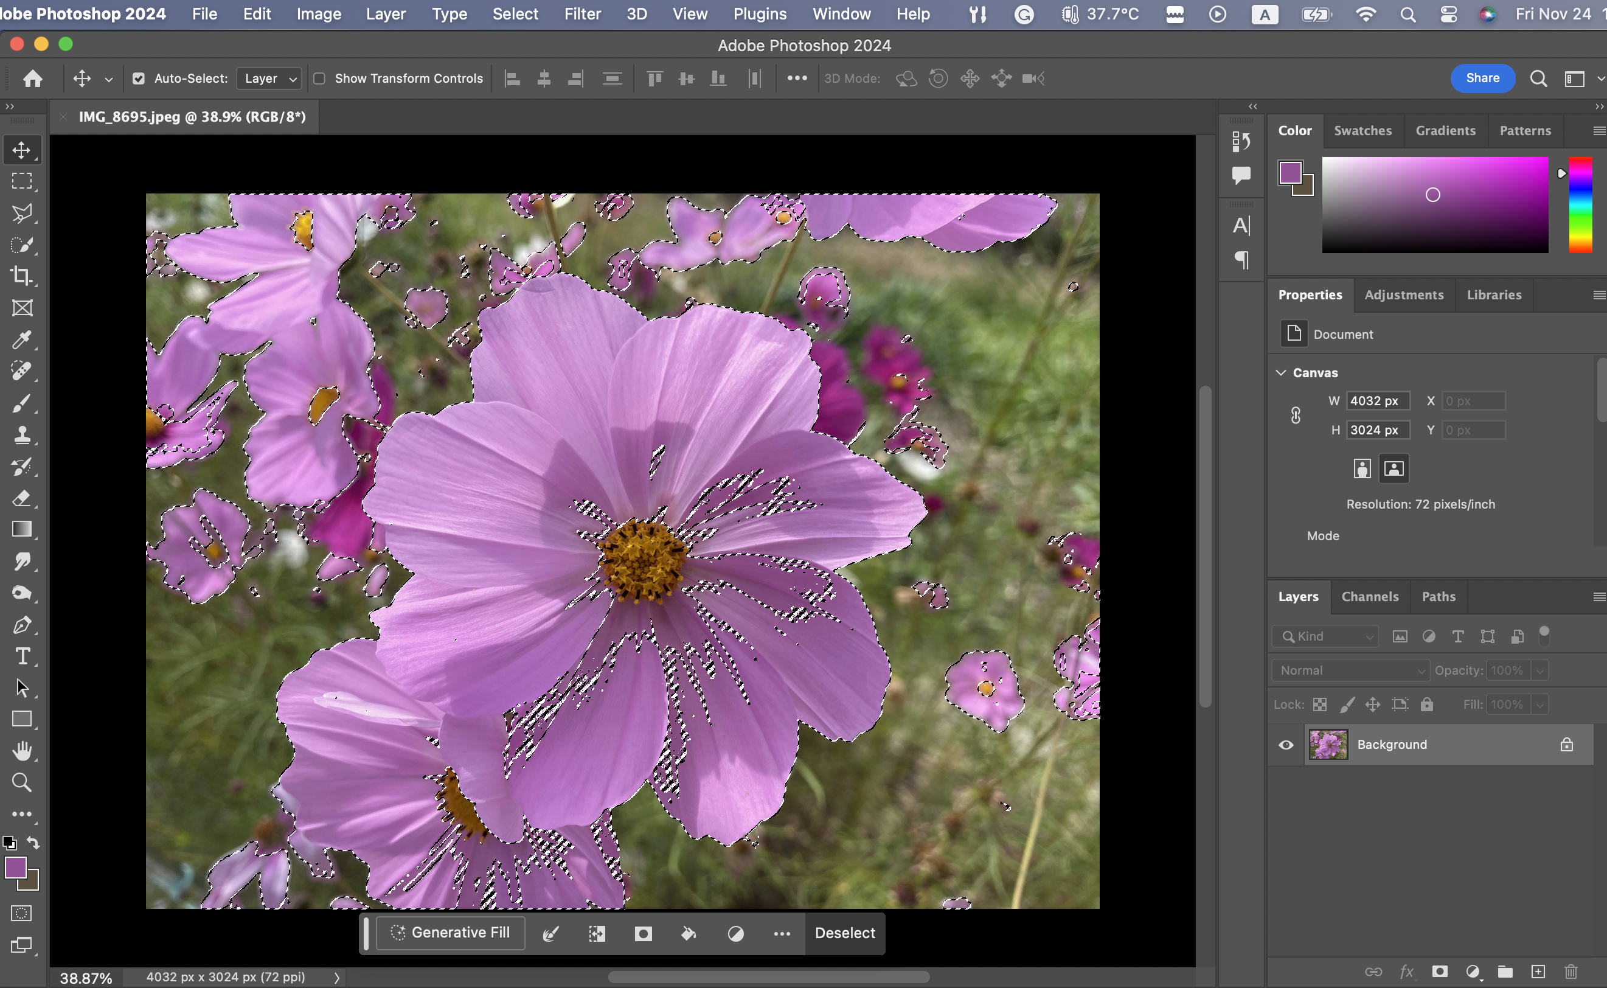Click the Deselect button

(x=845, y=933)
